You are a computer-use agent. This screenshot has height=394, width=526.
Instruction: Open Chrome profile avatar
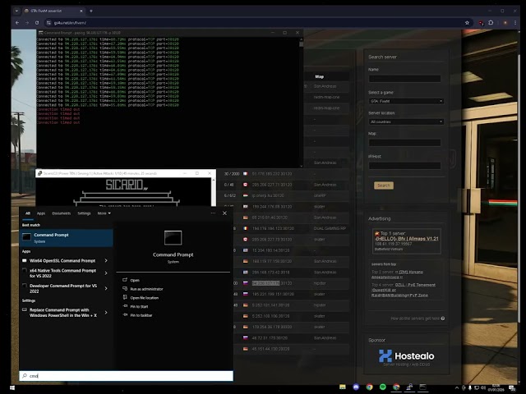click(505, 23)
